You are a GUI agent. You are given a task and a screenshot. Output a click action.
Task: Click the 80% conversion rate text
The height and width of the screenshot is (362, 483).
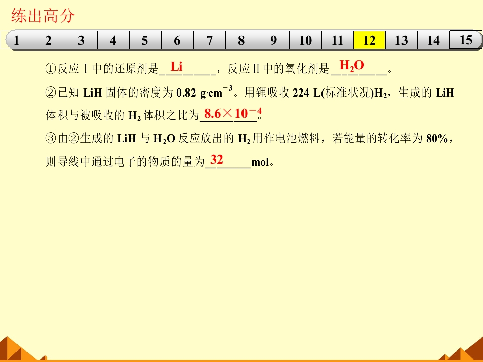point(437,139)
